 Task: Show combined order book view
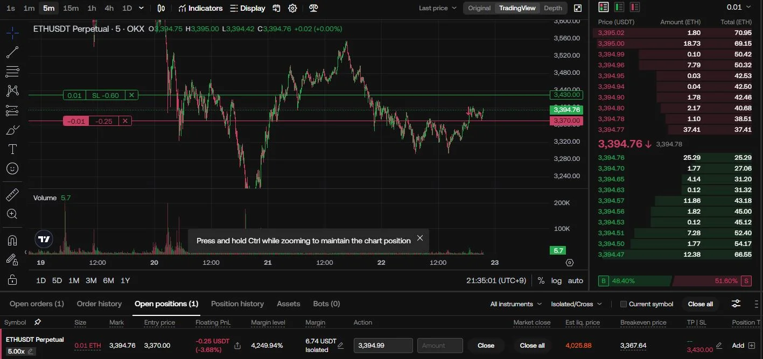click(x=604, y=7)
